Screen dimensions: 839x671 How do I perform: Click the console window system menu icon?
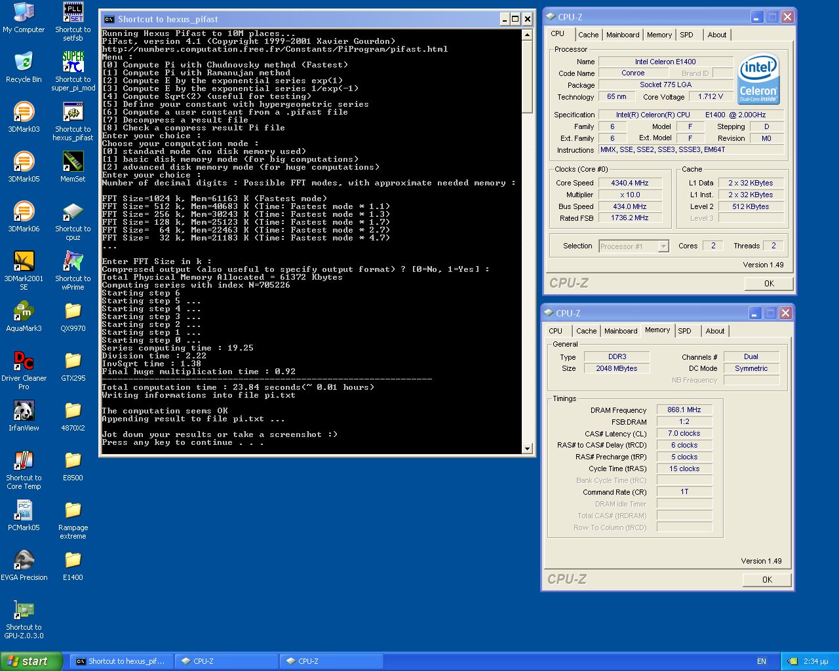pos(109,19)
